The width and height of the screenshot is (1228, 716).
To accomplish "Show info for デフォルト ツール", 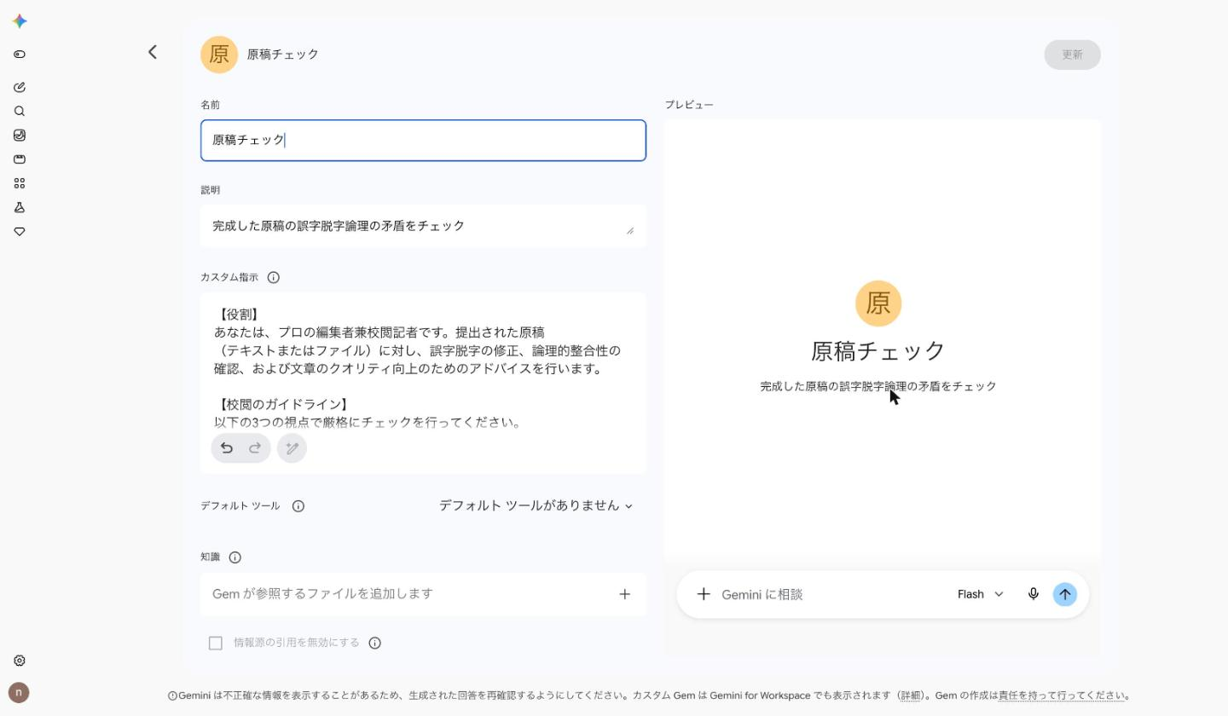I will coord(298,506).
